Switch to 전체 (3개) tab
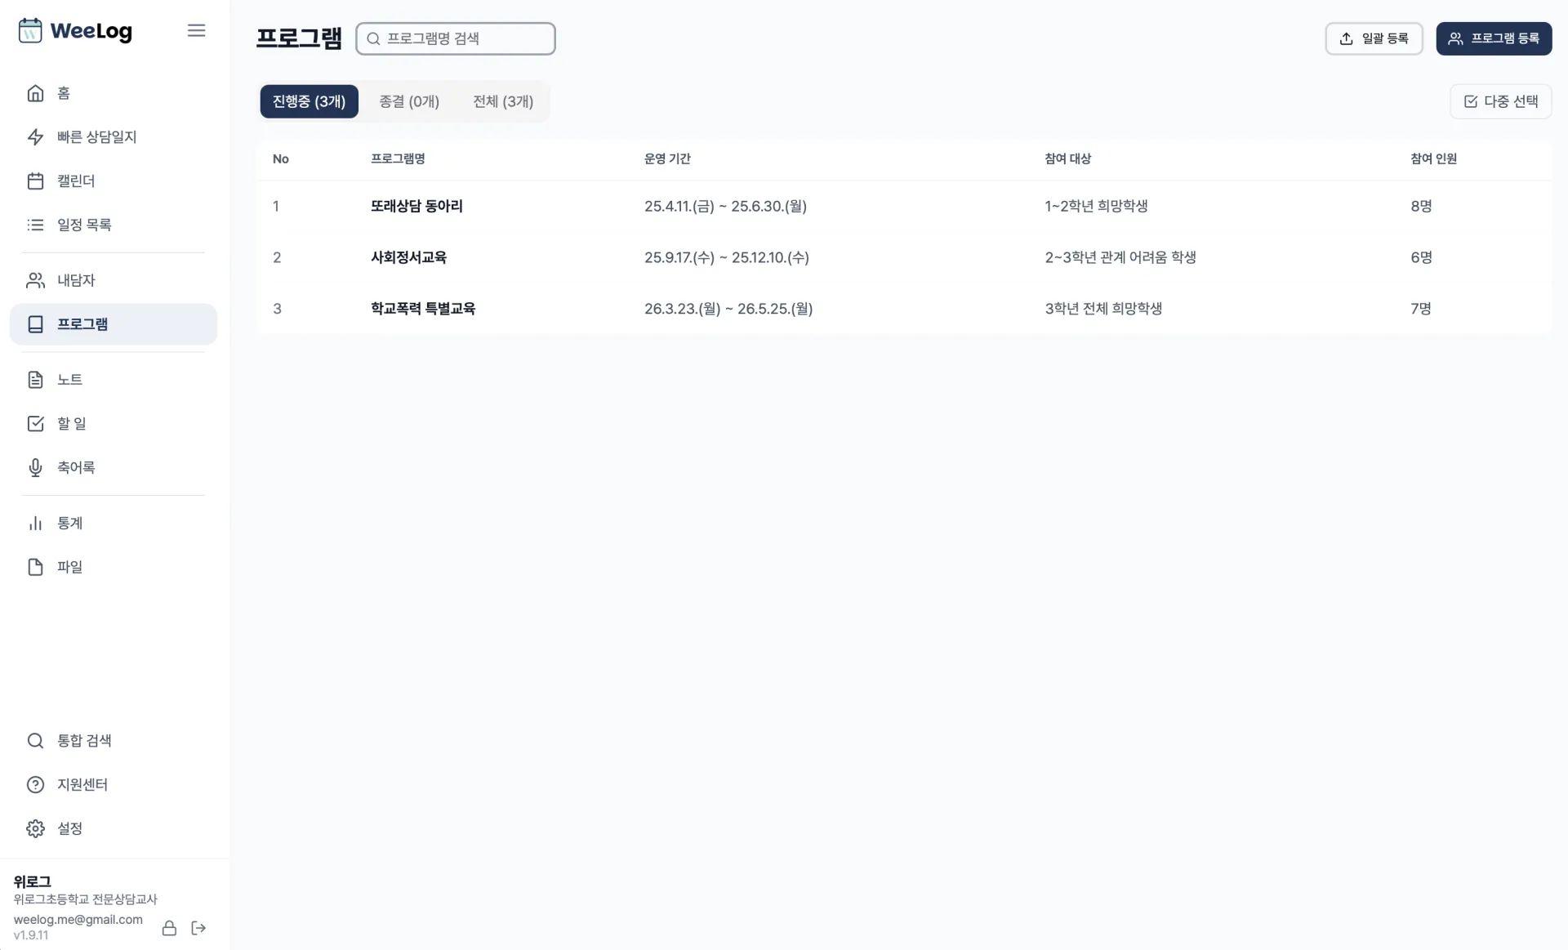 click(503, 101)
